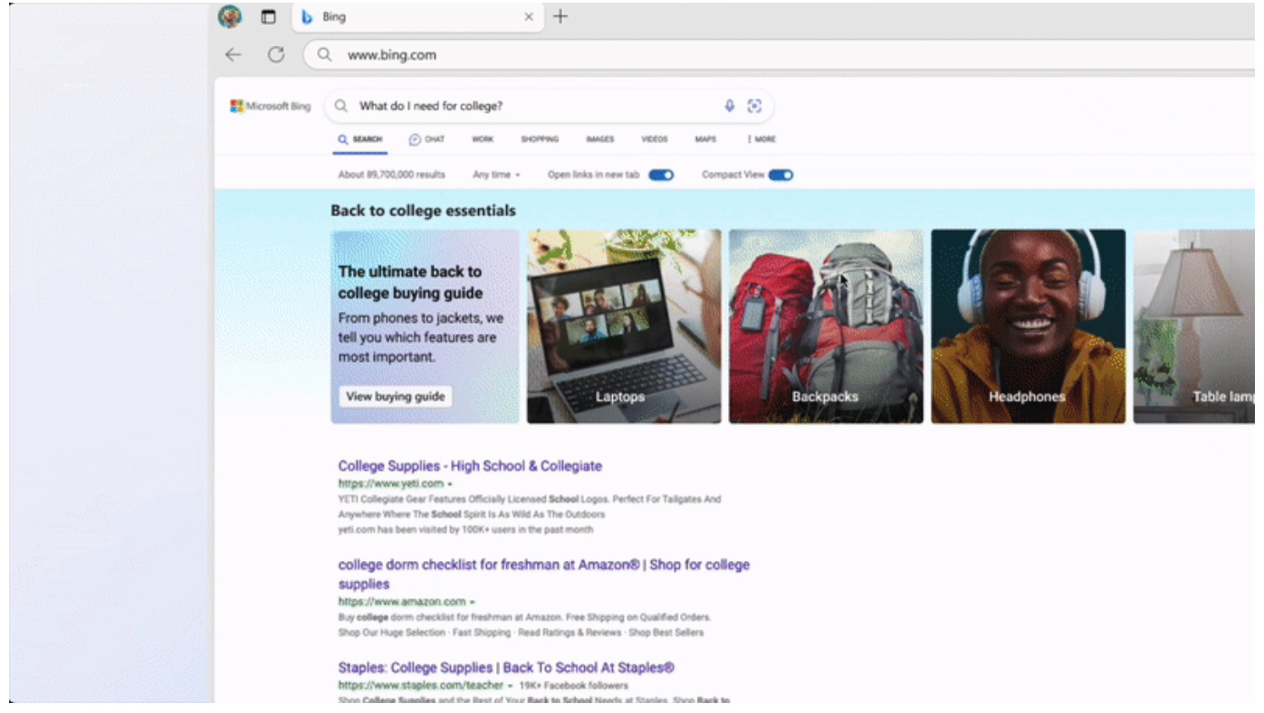The image size is (1264, 713).
Task: Switch to the SHOPPING tab
Action: (540, 139)
